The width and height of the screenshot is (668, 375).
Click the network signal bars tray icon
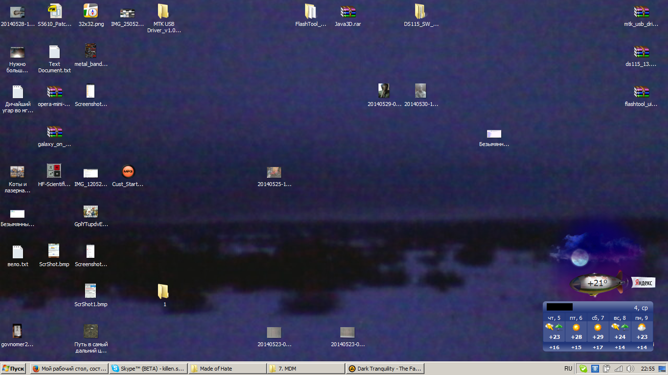click(x=619, y=369)
